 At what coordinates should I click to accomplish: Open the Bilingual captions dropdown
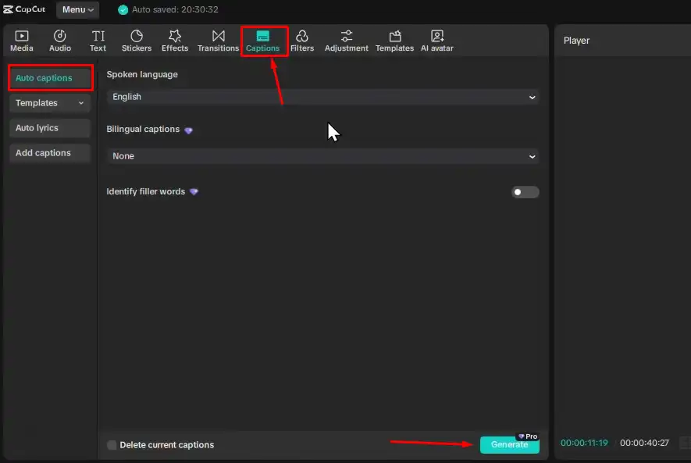click(322, 156)
